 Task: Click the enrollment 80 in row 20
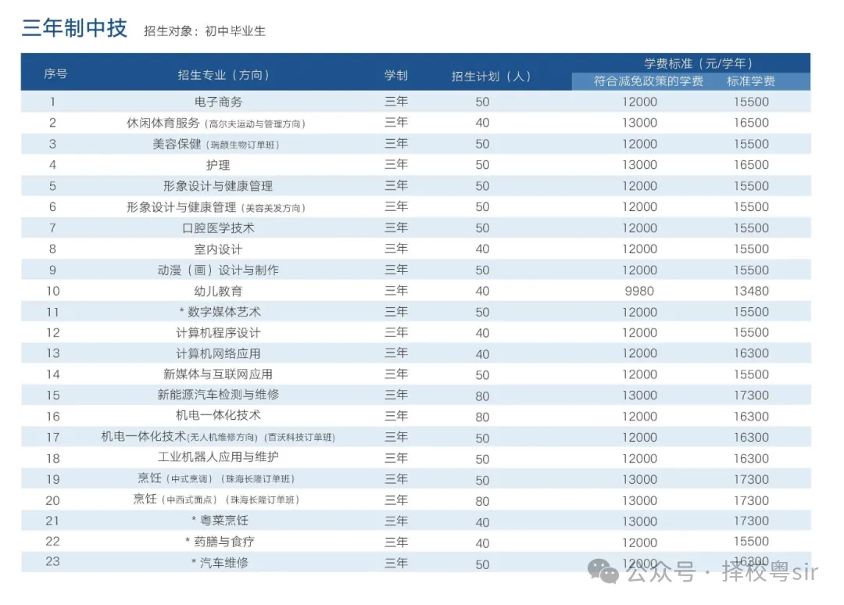coord(482,501)
